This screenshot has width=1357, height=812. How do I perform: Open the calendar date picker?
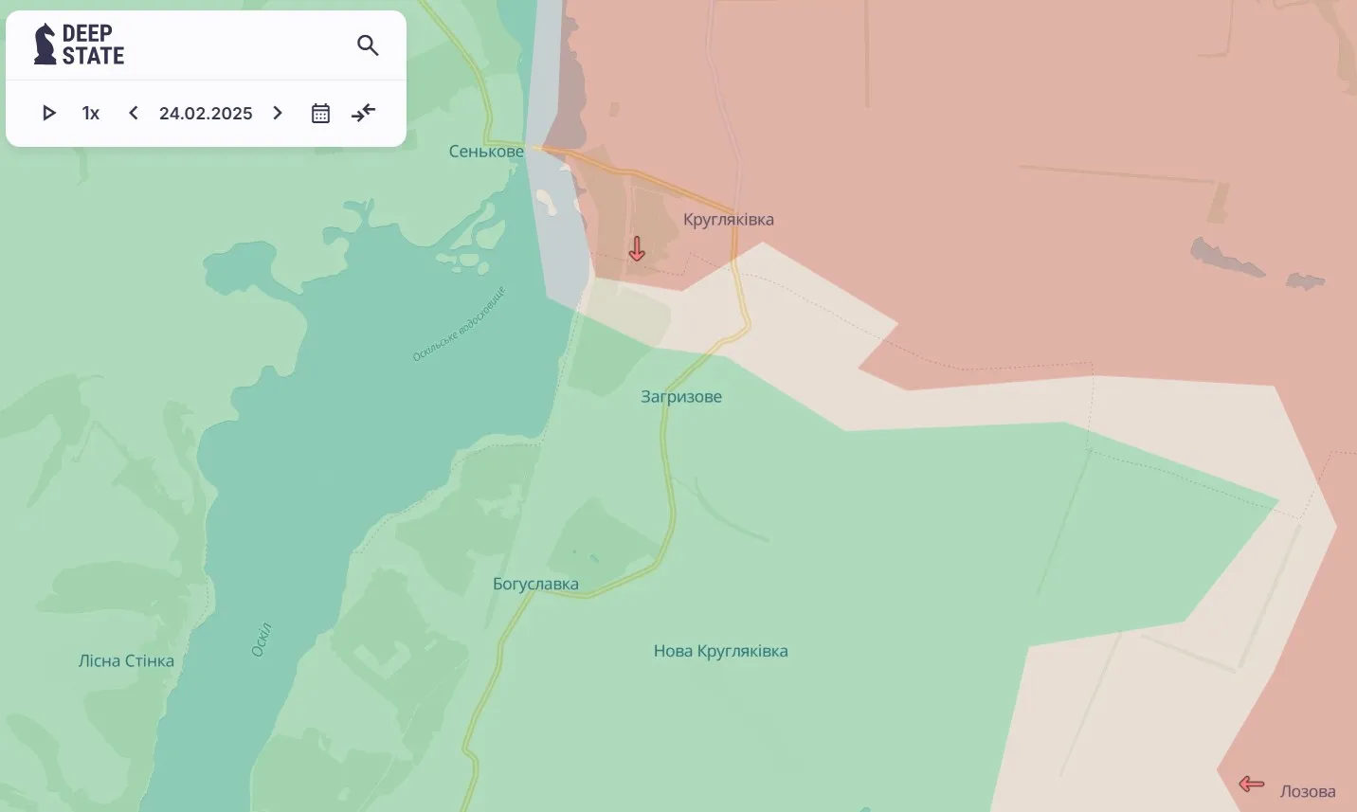320,114
